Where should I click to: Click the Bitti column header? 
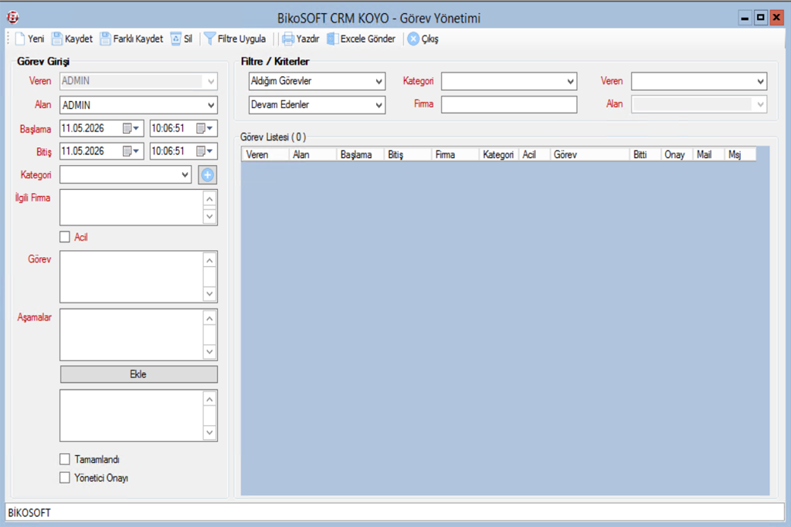(645, 154)
